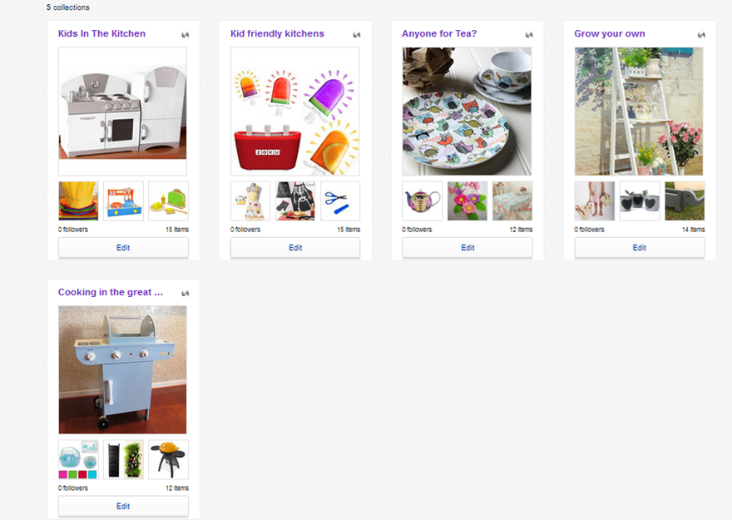Edit the Kid friendly kitchens collection
This screenshot has height=520, width=732.
(295, 248)
